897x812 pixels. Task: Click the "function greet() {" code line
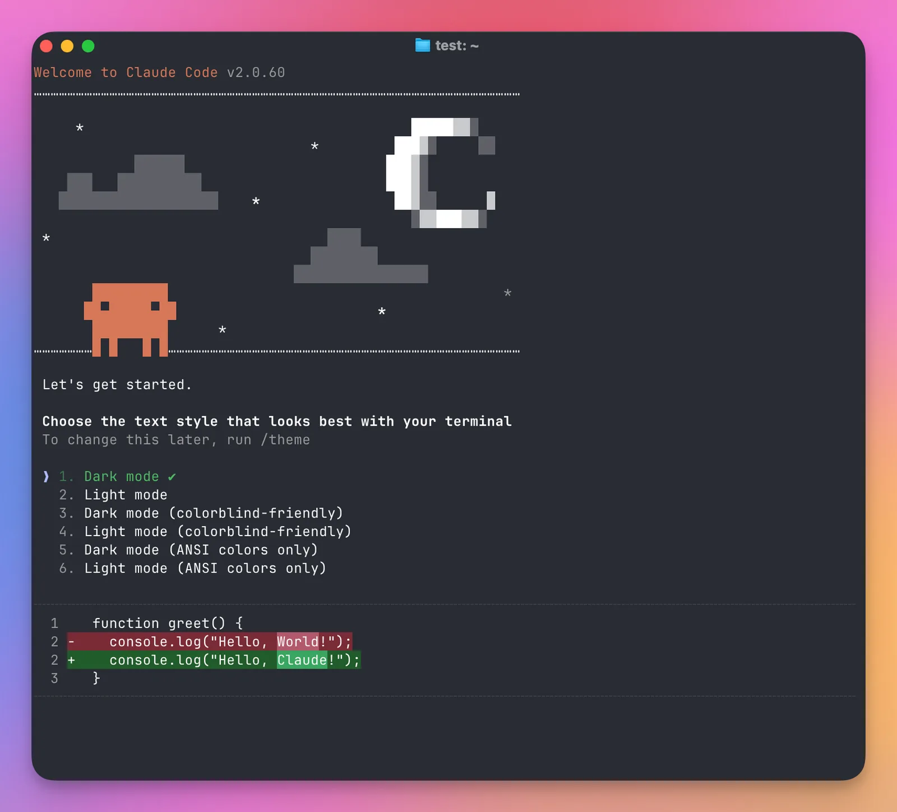[168, 624]
